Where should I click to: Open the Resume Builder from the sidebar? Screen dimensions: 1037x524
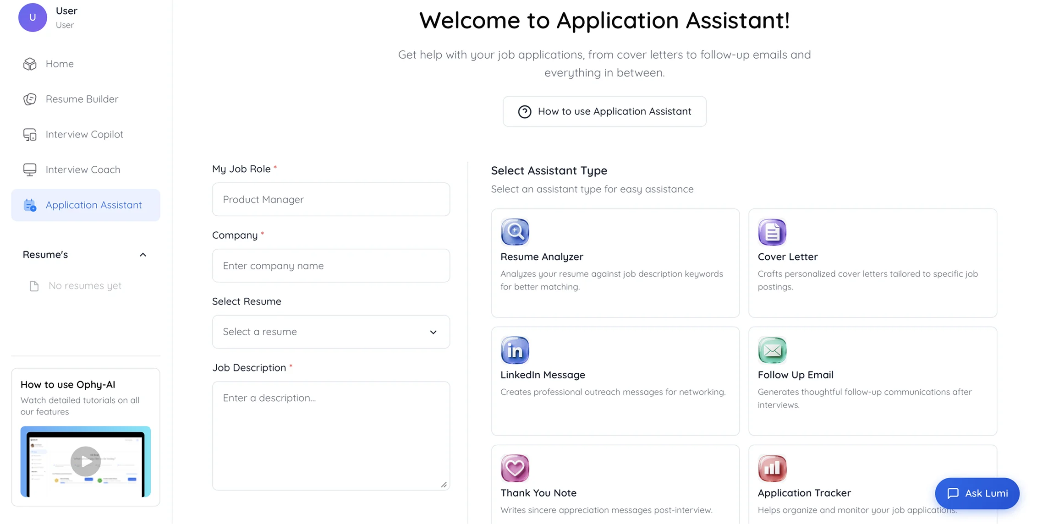pos(82,99)
